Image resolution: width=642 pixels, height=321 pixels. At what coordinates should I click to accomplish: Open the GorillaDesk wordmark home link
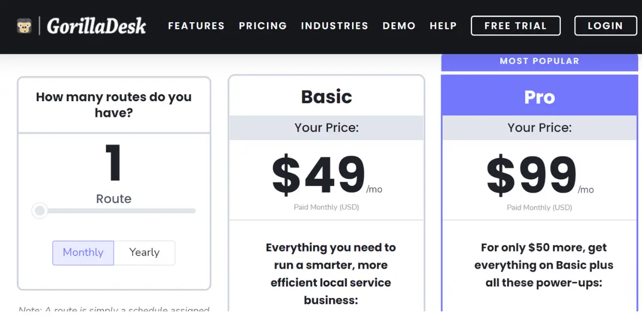tap(96, 26)
